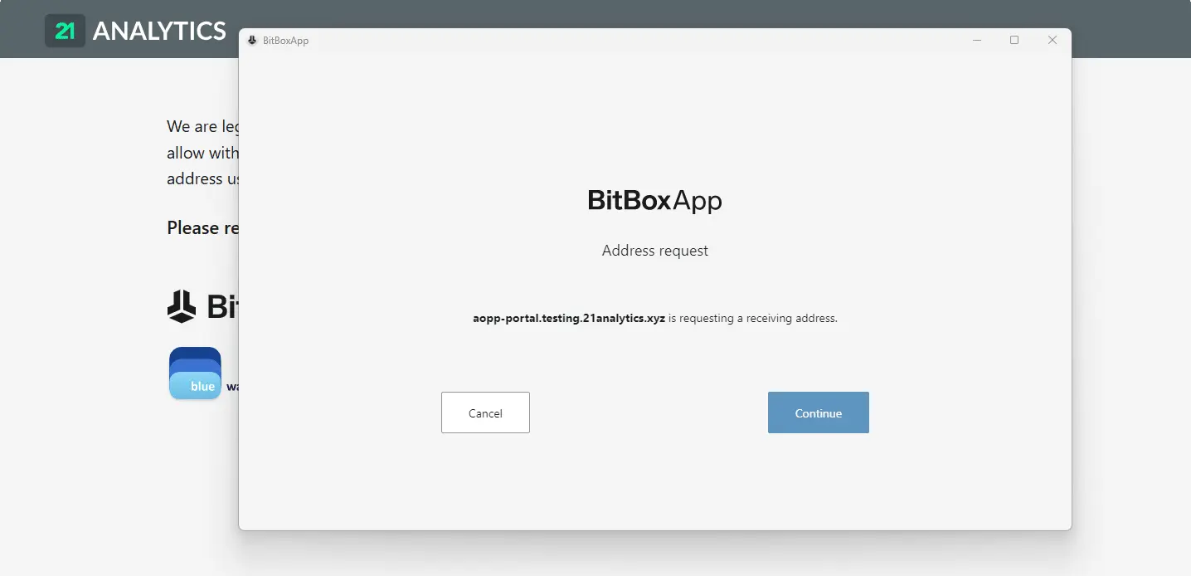Click the BitBoxApp wordmark in the dialog
1191x576 pixels.
(654, 200)
